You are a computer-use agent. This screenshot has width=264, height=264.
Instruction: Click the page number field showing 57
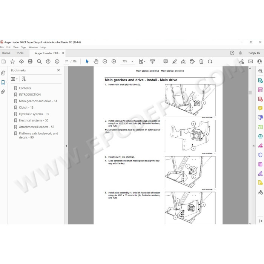pos(66,61)
